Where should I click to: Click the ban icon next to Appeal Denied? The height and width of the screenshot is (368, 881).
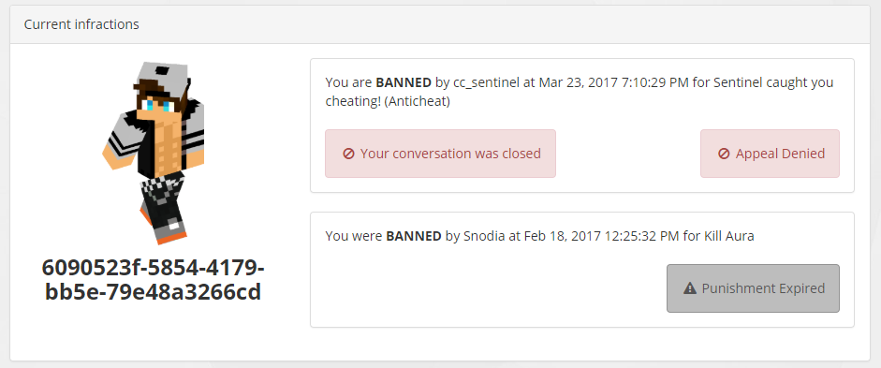point(724,154)
